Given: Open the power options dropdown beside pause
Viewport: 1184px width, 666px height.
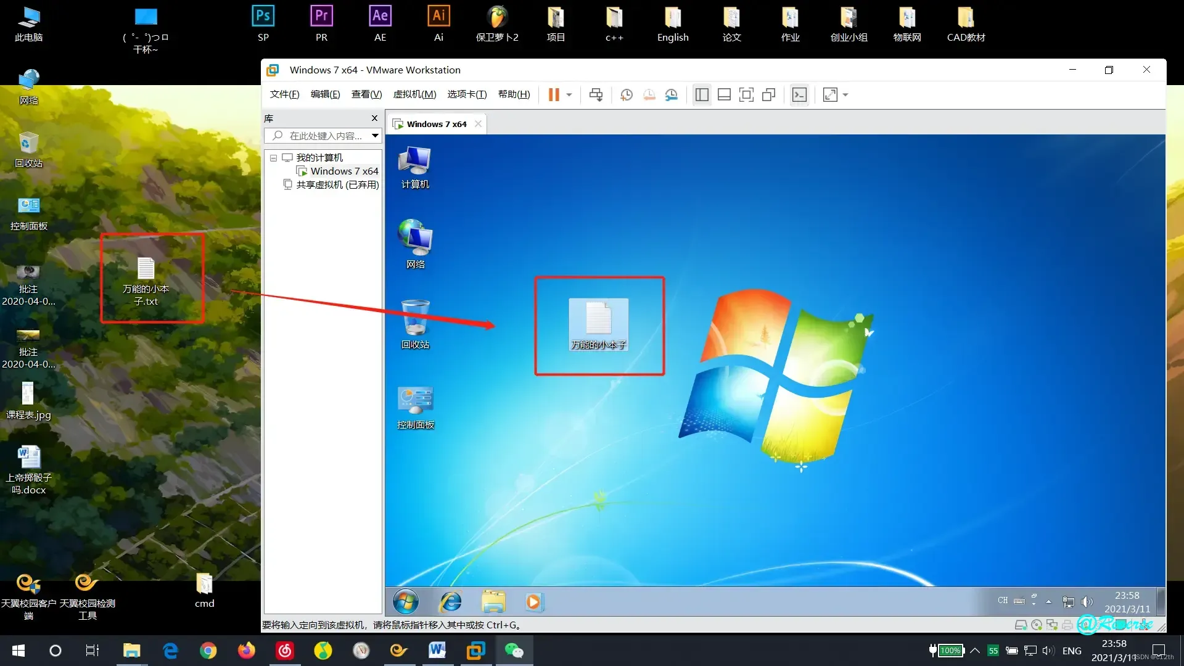Looking at the screenshot, I should point(569,95).
